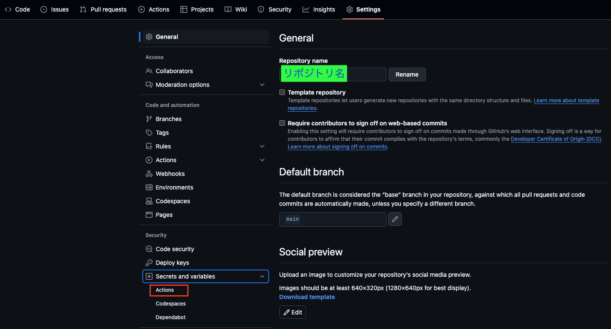
Task: Click the Tags icon in the sidebar
Action: 149,133
